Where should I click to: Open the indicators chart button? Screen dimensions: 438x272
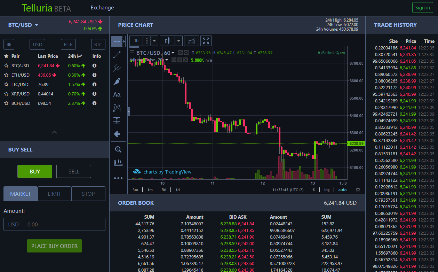(x=192, y=41)
